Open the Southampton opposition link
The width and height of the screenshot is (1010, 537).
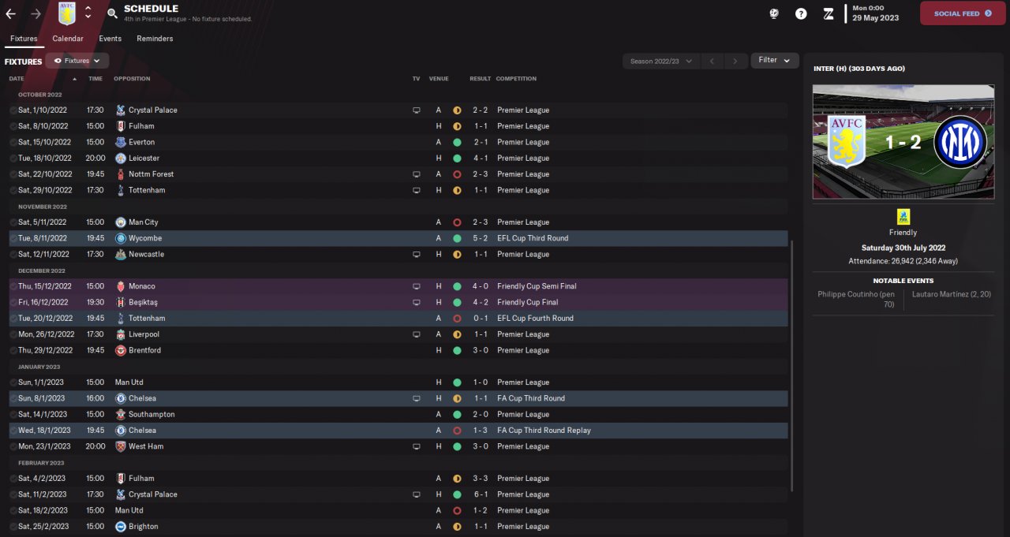[151, 414]
